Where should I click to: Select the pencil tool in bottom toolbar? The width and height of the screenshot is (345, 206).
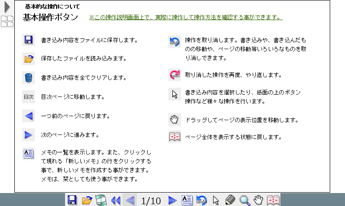click(230, 200)
